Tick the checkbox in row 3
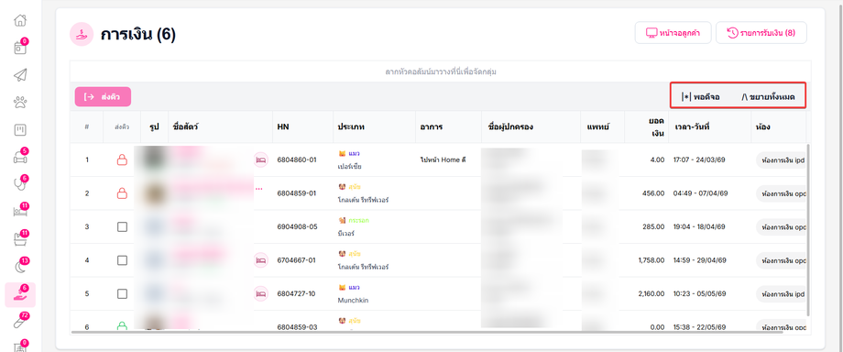The image size is (843, 352). point(122,226)
